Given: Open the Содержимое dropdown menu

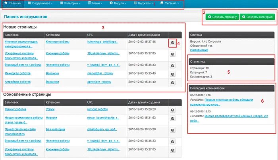Looking at the screenshot, I should pyautogui.click(x=40, y=3).
